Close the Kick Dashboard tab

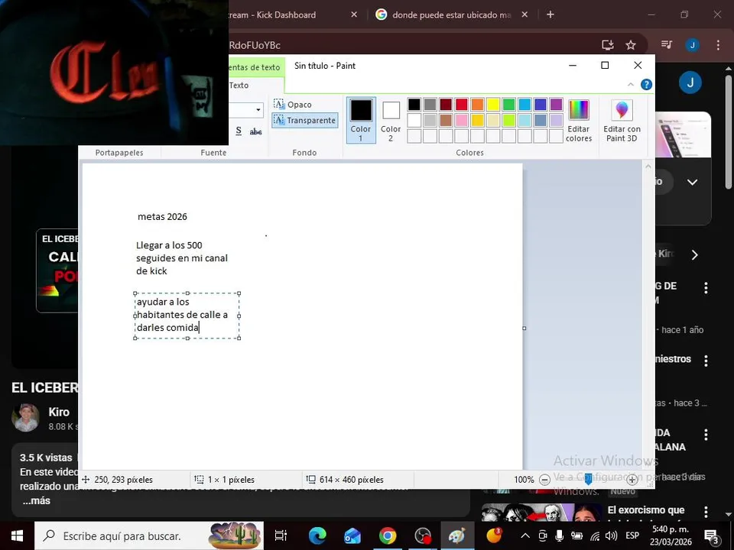354,15
